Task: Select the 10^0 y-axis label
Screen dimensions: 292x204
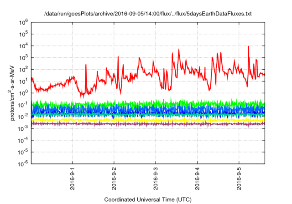Action: pos(23,93)
